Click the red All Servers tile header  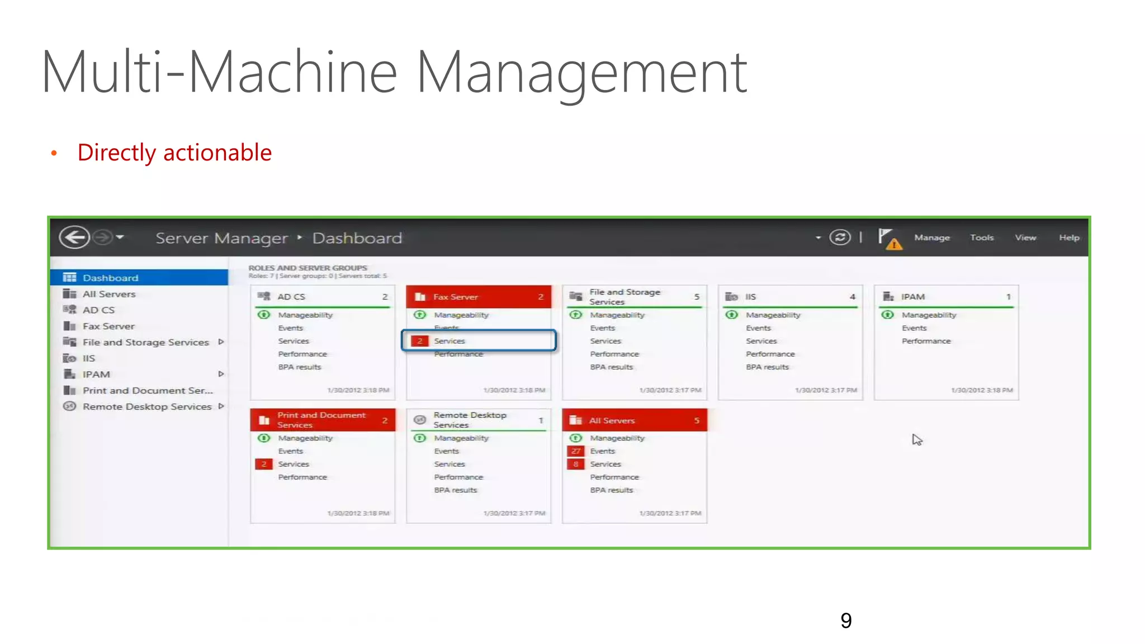[635, 420]
